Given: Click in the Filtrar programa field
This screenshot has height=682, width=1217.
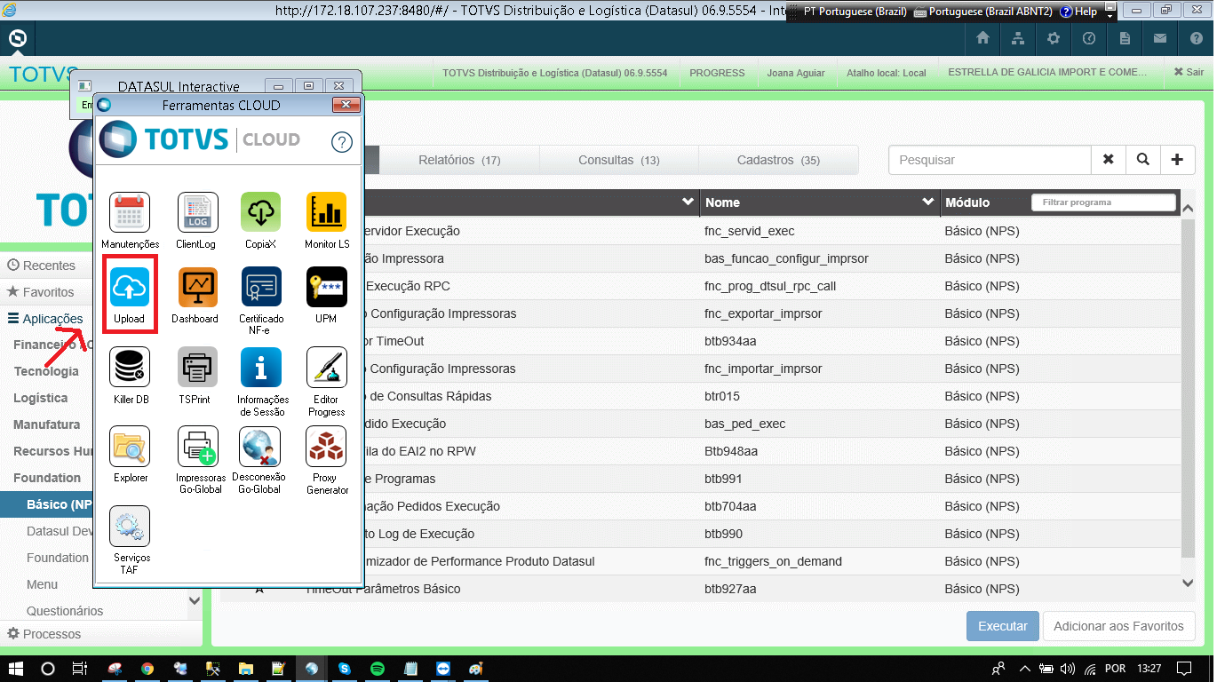Looking at the screenshot, I should coord(1103,202).
